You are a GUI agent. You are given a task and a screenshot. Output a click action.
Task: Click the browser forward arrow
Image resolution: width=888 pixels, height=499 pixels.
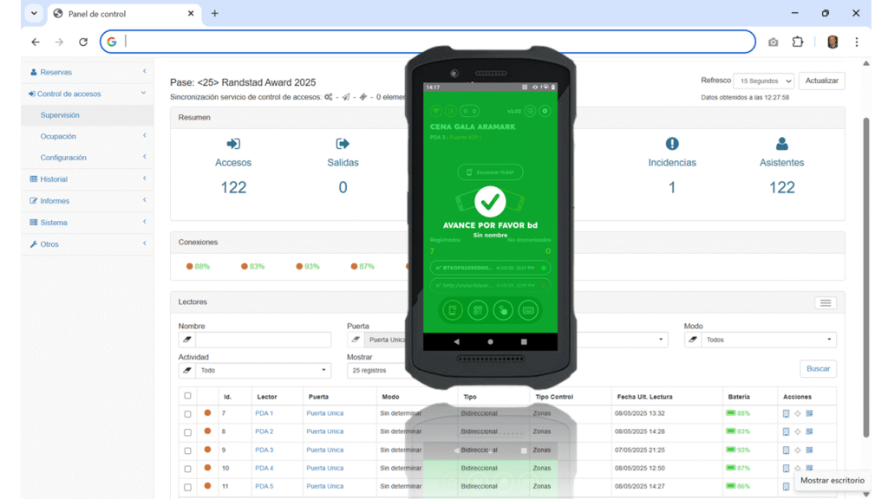point(60,42)
